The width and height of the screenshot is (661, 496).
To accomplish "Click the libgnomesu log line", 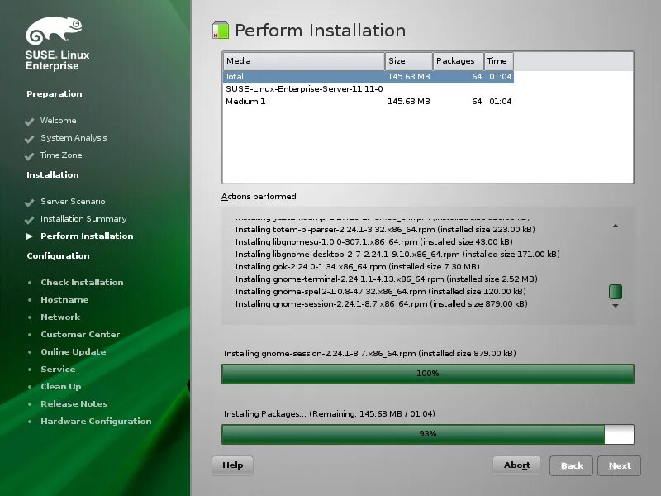I will coord(374,241).
